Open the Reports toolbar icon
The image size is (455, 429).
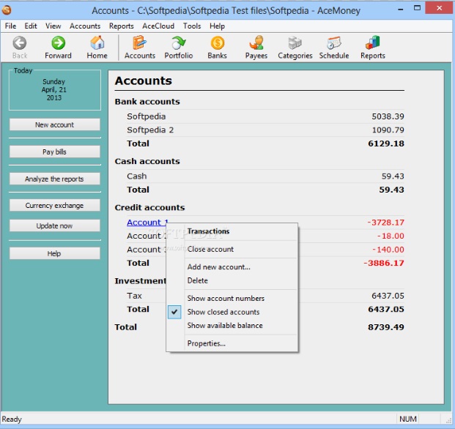click(x=372, y=43)
